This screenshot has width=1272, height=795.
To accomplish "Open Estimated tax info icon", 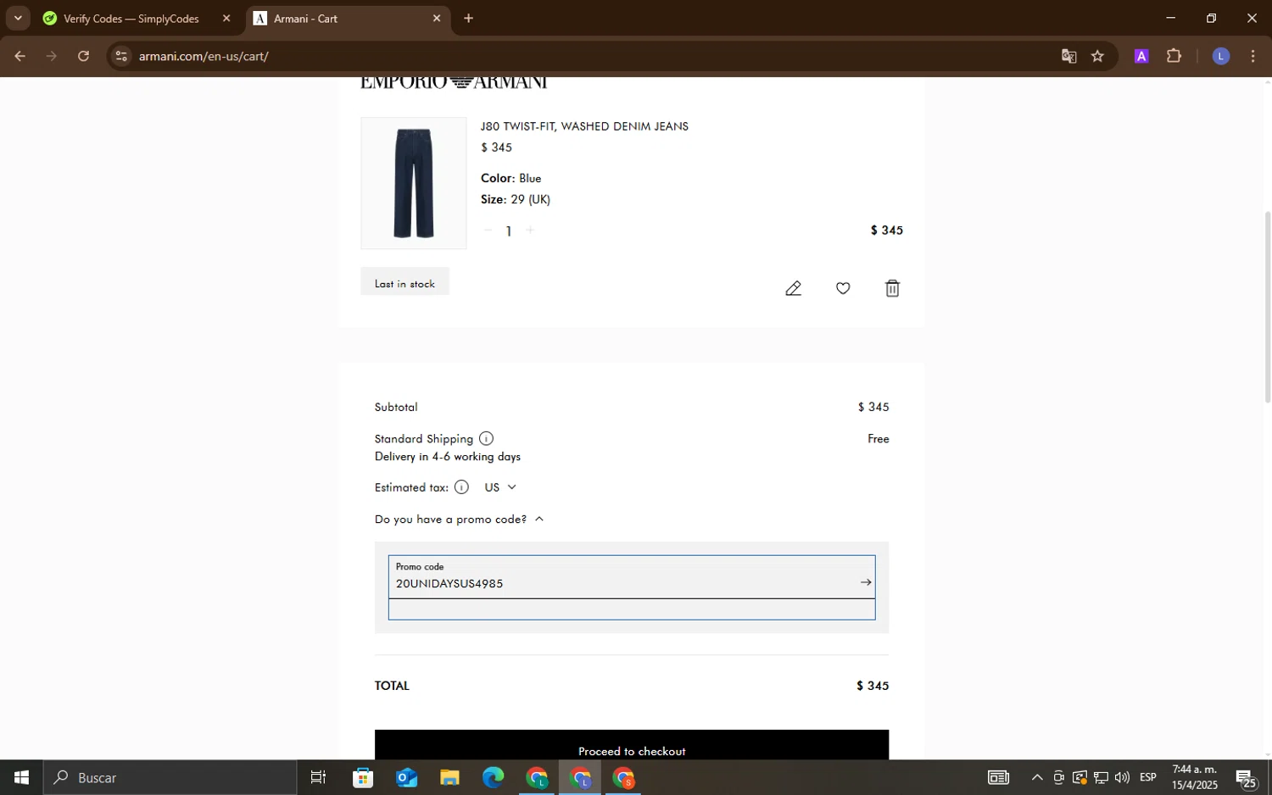I will [x=461, y=486].
